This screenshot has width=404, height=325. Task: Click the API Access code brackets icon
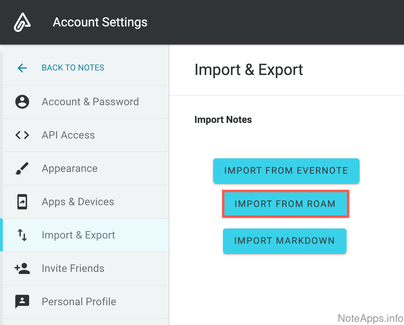(x=22, y=135)
